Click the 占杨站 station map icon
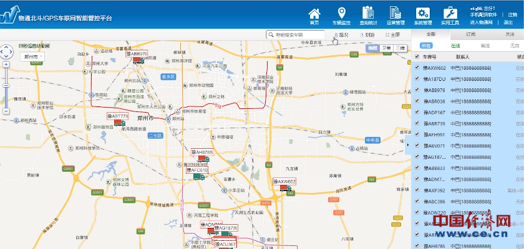Screen dimensions: 524x249 point(352,148)
